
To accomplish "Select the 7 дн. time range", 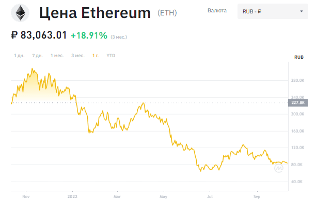I will [37, 55].
